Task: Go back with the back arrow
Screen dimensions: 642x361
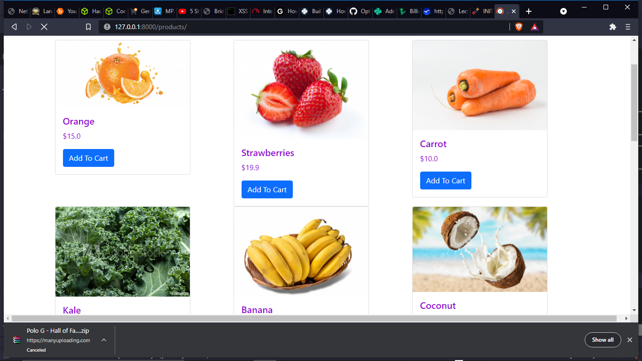Action: 14,27
